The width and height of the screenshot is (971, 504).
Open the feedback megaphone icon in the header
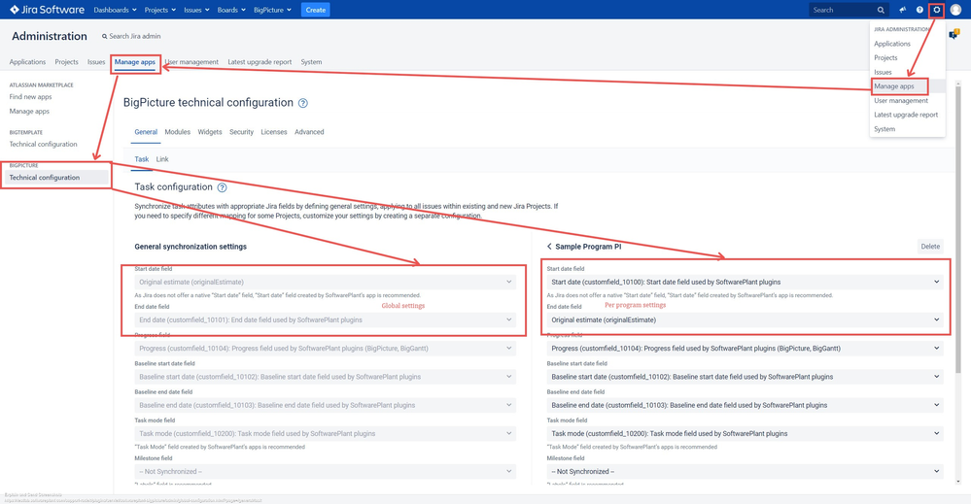[903, 10]
